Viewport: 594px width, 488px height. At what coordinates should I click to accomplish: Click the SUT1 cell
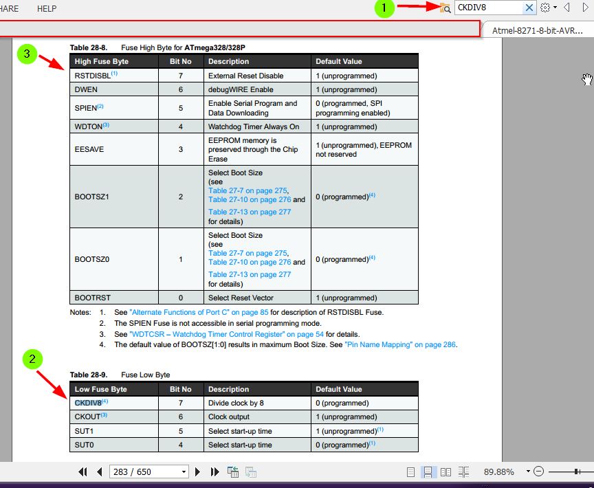[x=114, y=431]
